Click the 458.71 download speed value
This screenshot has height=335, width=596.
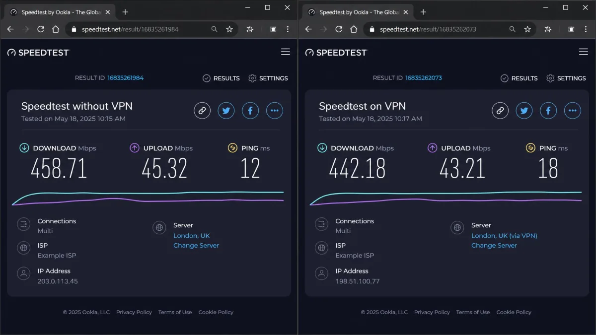(x=59, y=168)
